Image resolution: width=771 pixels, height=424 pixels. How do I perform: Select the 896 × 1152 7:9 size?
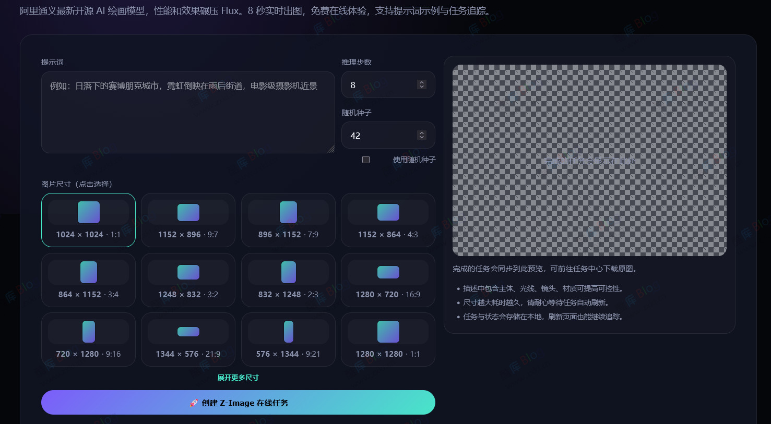point(288,220)
